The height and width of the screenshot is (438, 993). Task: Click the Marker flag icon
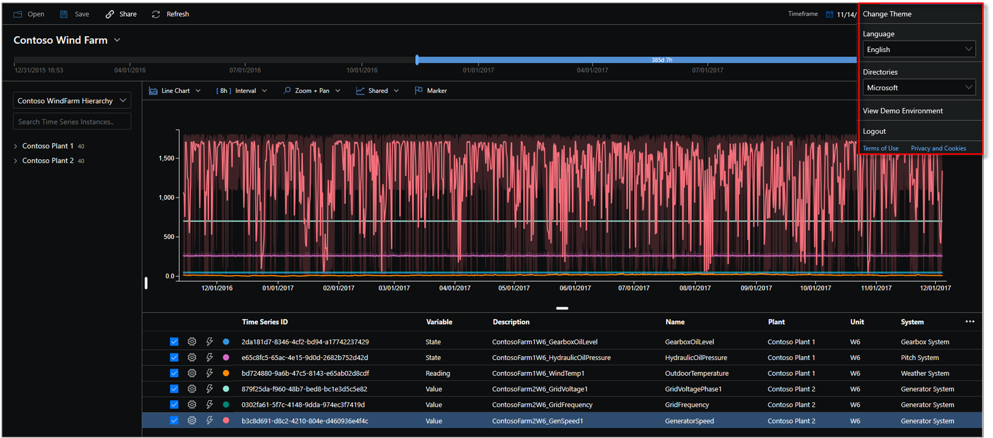point(419,91)
